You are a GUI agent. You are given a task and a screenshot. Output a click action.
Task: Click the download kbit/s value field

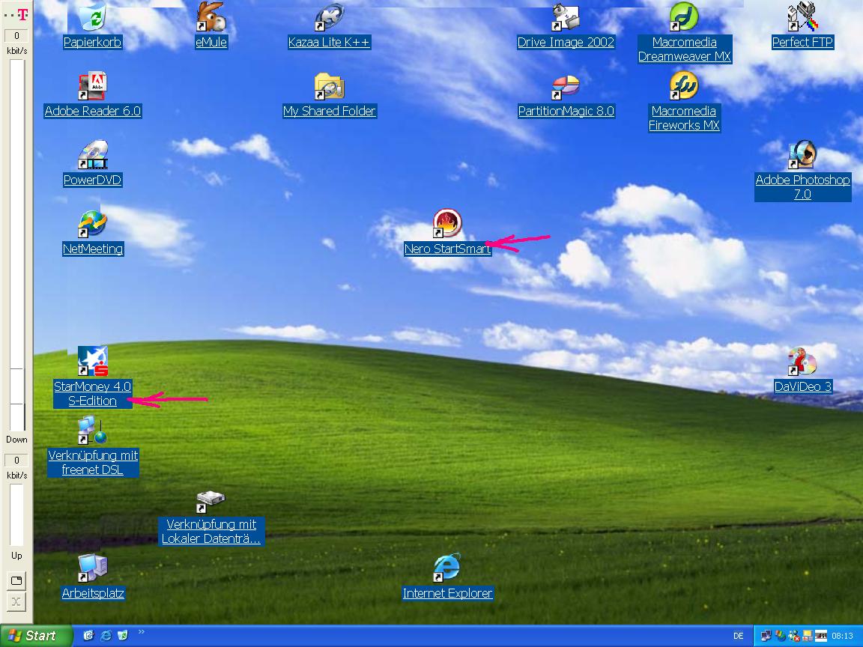coord(16,36)
